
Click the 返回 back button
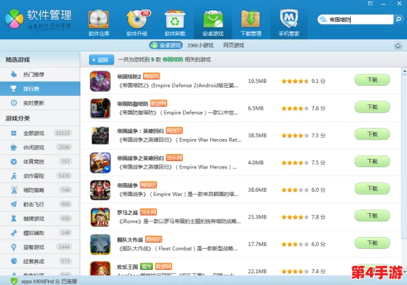pyautogui.click(x=101, y=60)
